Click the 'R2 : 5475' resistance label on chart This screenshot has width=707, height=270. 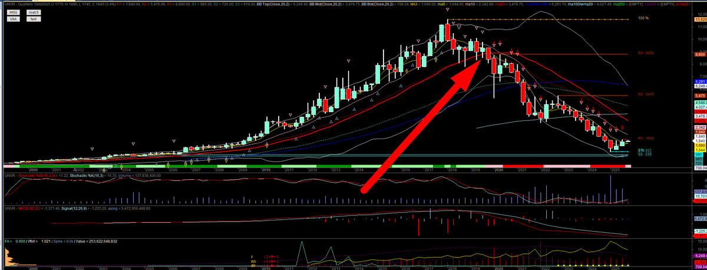click(x=647, y=94)
